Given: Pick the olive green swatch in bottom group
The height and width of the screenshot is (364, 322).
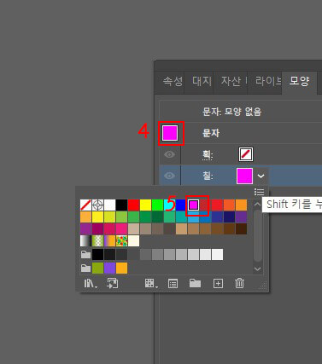Looking at the screenshot, I should point(97,268).
